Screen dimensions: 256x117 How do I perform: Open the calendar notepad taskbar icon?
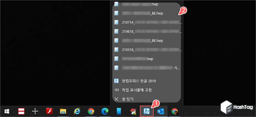pyautogui.click(x=133, y=111)
